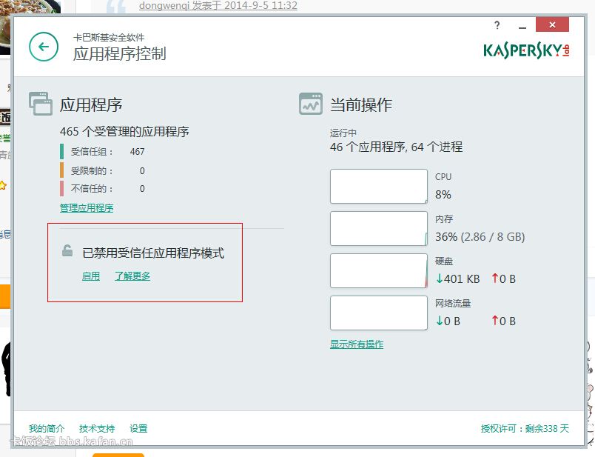This screenshot has height=457, width=595.
Task: Open 管理应用程序 link
Action: click(87, 208)
